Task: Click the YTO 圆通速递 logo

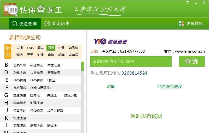Action: (111, 41)
